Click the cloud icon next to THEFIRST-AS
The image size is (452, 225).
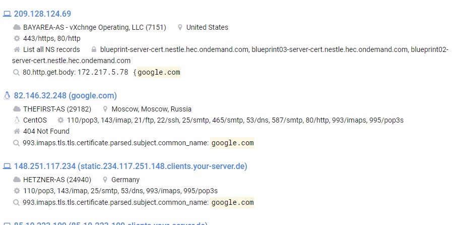click(x=17, y=109)
